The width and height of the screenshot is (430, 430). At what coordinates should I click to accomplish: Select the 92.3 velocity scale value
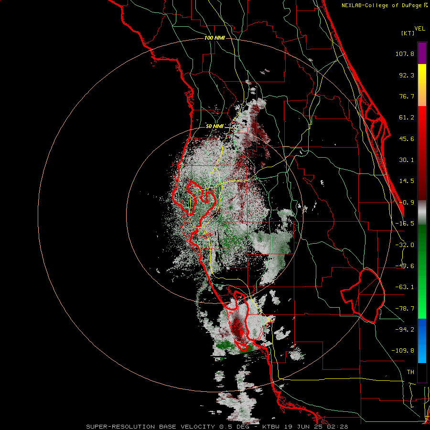tap(407, 75)
